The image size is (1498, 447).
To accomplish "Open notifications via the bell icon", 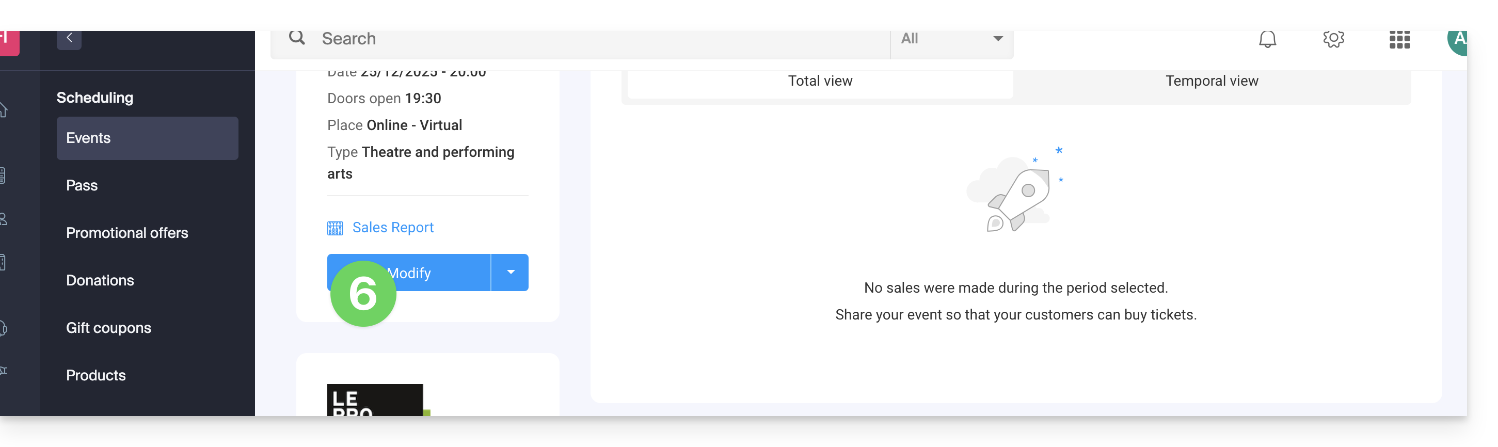I will 1267,40.
